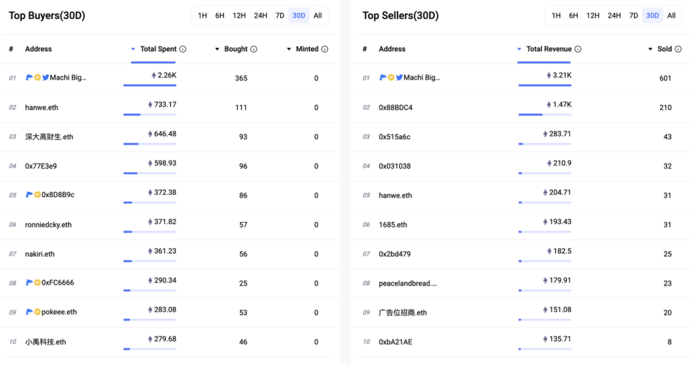Click info icon next to Minted
691x365 pixels.
[325, 49]
